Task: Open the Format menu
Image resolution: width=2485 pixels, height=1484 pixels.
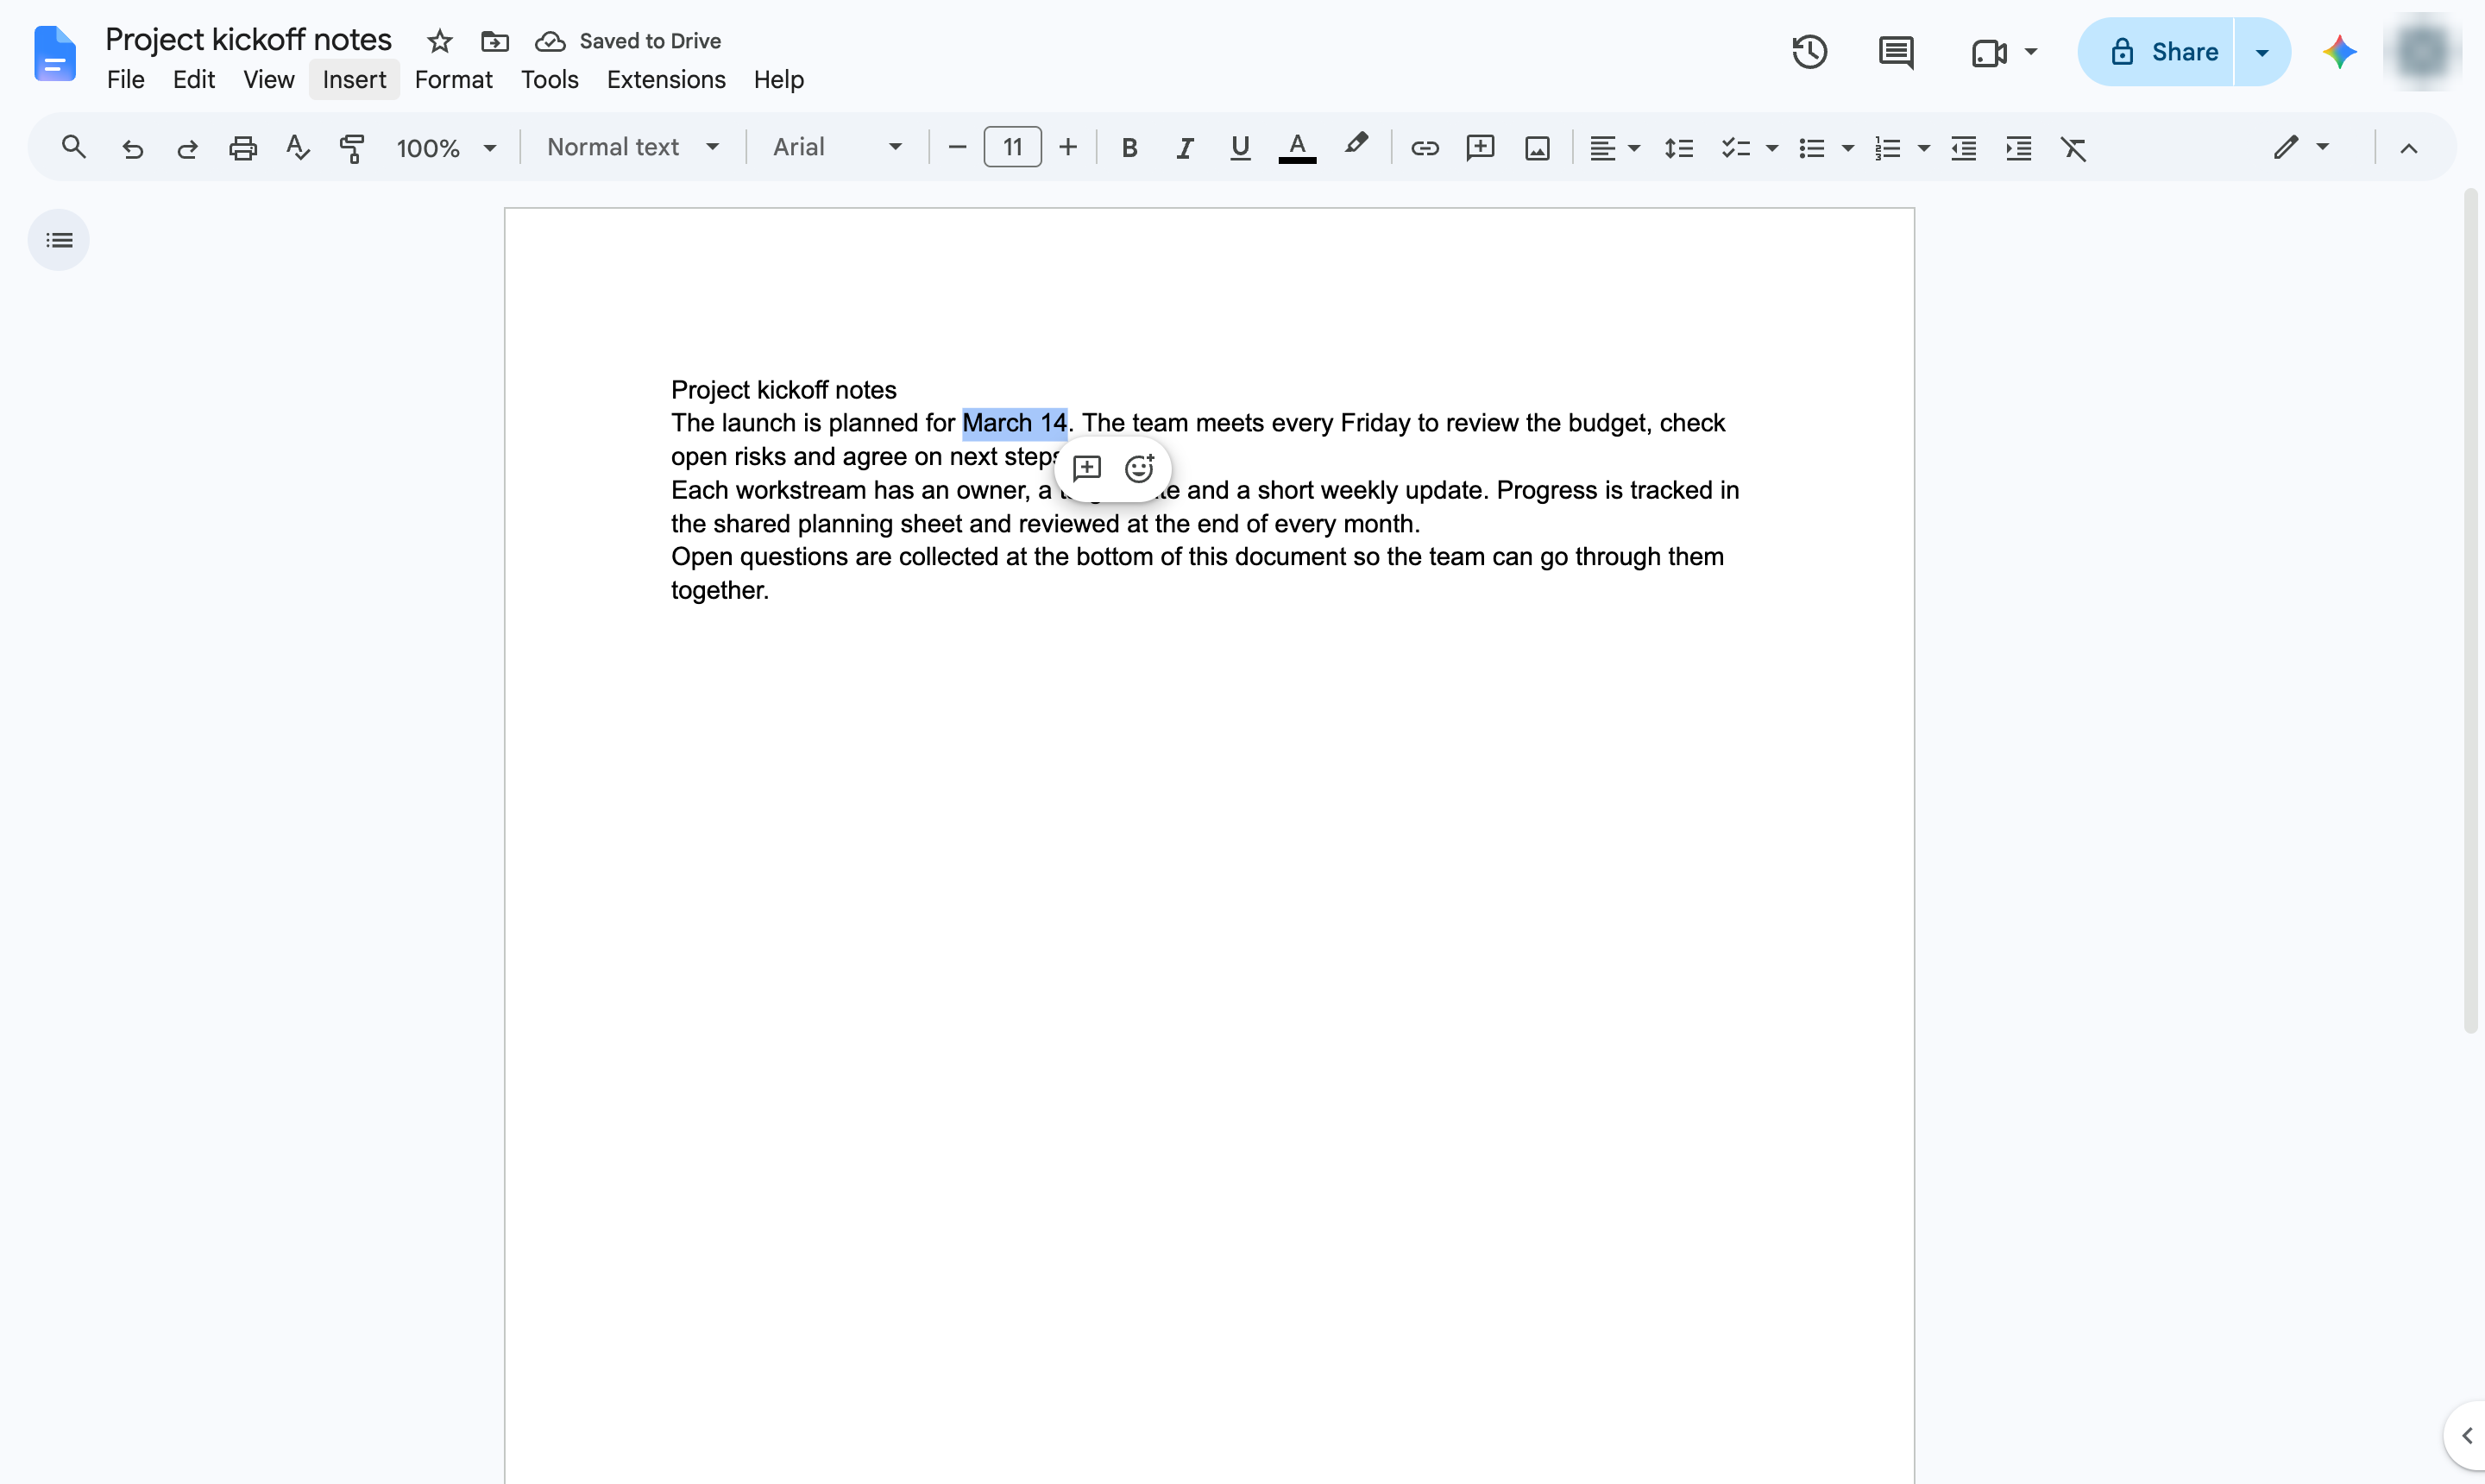Action: click(x=453, y=79)
